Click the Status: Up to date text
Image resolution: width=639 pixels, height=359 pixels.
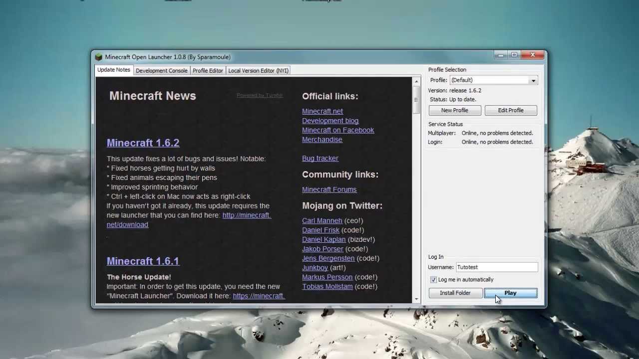tap(453, 100)
